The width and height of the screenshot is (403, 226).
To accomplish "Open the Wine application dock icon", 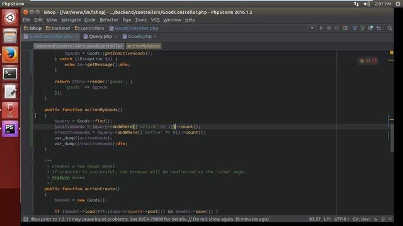I will click(x=10, y=110).
